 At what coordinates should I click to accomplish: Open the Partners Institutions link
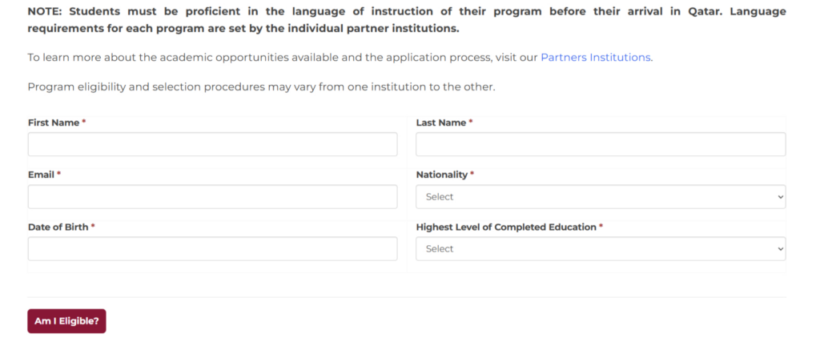tap(596, 58)
